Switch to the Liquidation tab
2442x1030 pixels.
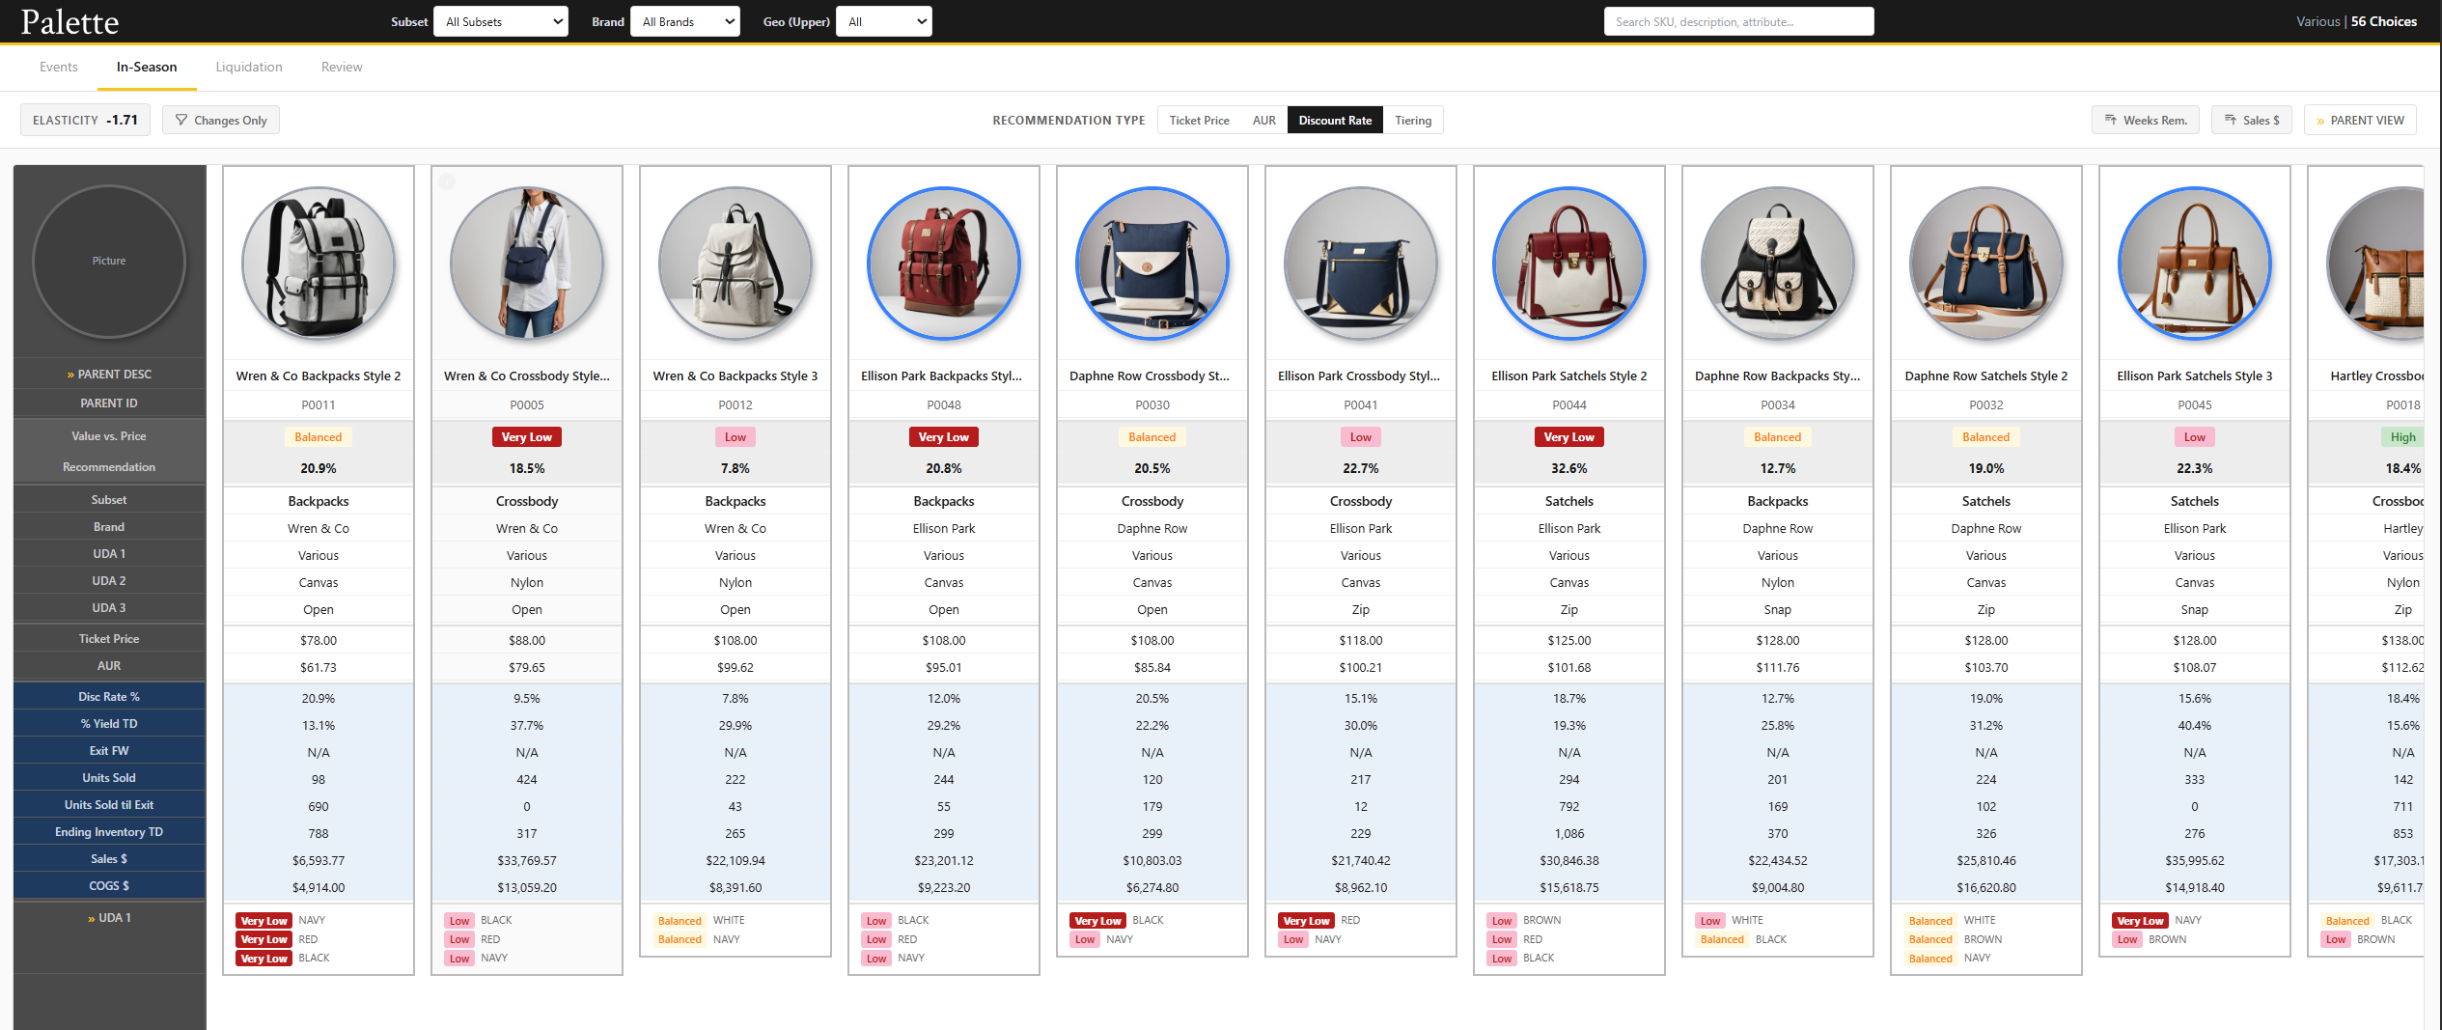(x=249, y=68)
